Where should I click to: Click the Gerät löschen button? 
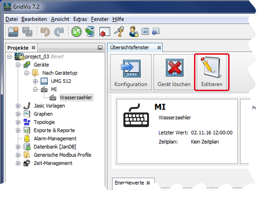coord(174,72)
